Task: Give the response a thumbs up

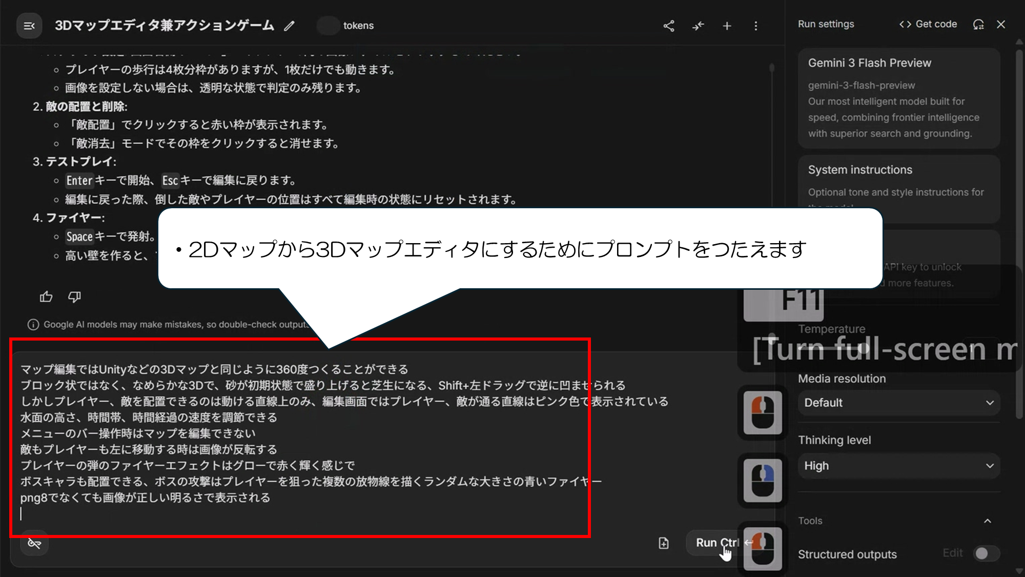Action: (x=46, y=296)
